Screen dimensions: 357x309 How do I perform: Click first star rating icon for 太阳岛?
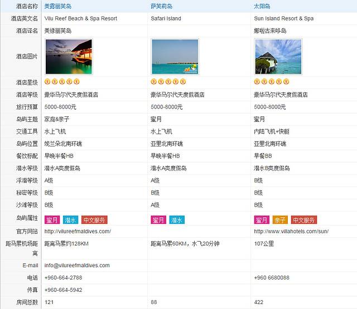tap(257, 82)
